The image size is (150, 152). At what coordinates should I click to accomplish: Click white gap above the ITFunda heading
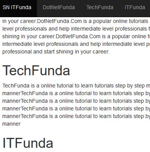click(75, 132)
